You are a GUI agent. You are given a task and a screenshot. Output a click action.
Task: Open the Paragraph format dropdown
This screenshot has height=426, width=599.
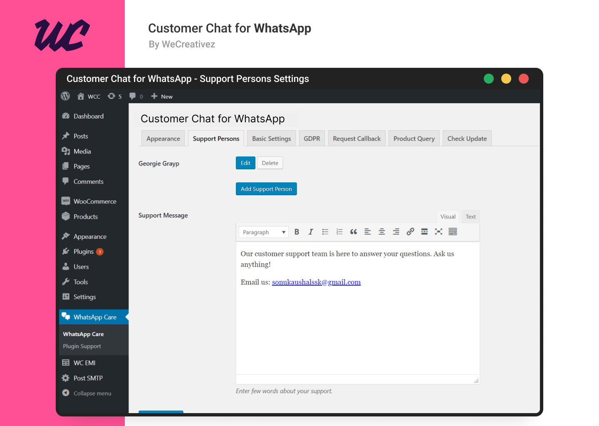tap(264, 232)
